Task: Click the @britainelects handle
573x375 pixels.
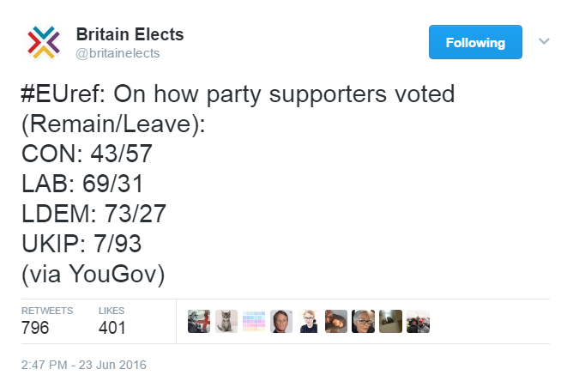Action: (118, 53)
